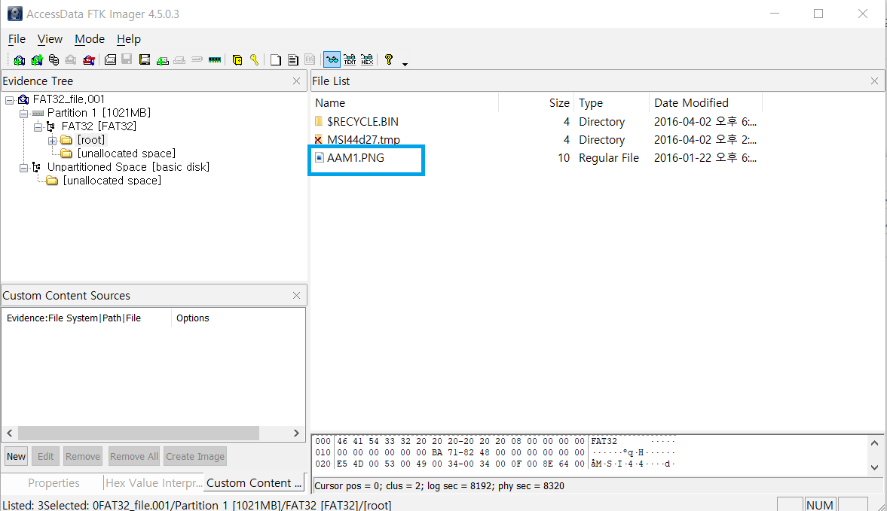
Task: Click the Add Evidence Item toolbar icon
Action: pyautogui.click(x=20, y=60)
